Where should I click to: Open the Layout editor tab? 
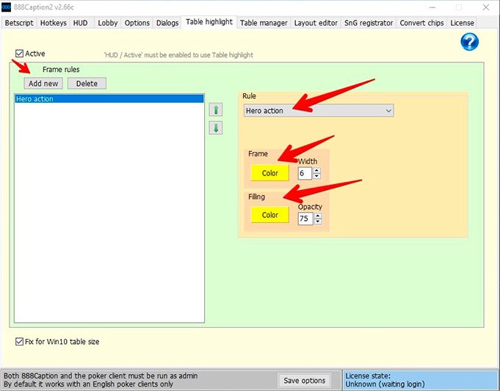(x=316, y=23)
